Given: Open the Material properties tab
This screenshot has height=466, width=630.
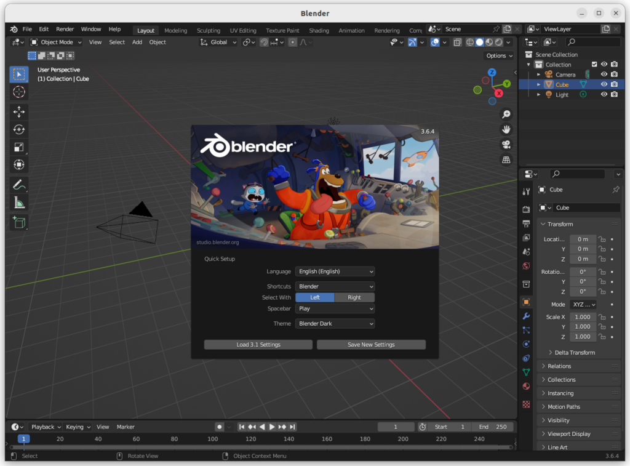Looking at the screenshot, I should [x=526, y=386].
